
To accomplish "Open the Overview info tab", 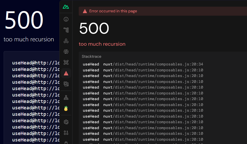I will [66, 19].
